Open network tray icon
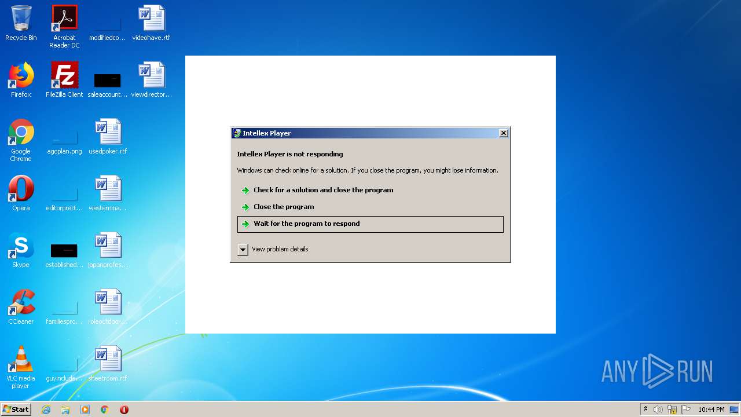 pos(672,409)
